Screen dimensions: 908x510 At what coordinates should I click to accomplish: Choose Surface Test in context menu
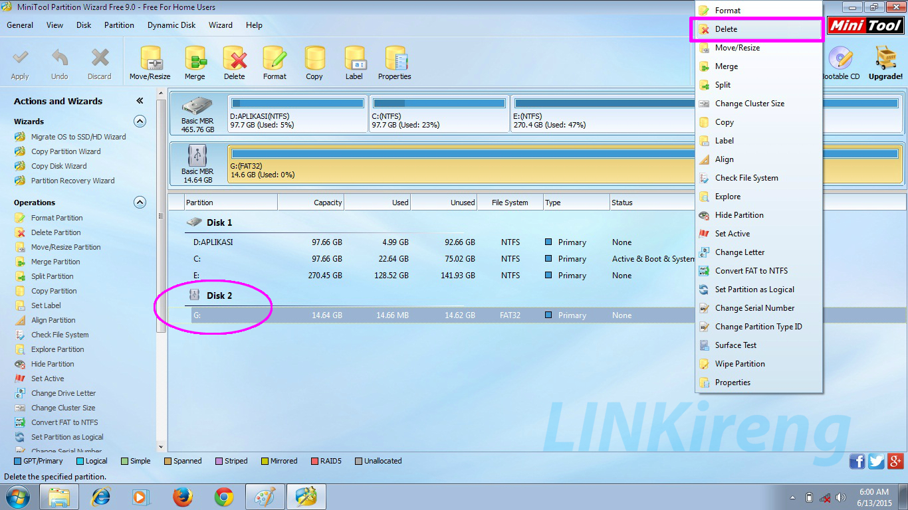pos(758,345)
